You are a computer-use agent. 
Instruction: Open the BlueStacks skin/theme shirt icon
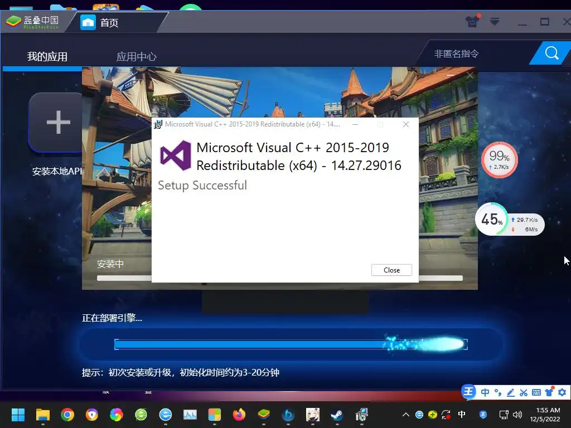tap(473, 21)
